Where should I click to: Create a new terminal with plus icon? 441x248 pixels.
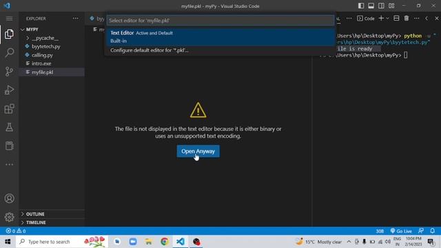pyautogui.click(x=381, y=19)
